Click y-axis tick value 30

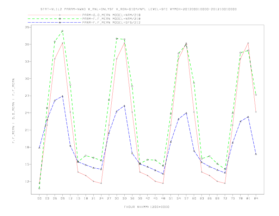tap(27, 79)
